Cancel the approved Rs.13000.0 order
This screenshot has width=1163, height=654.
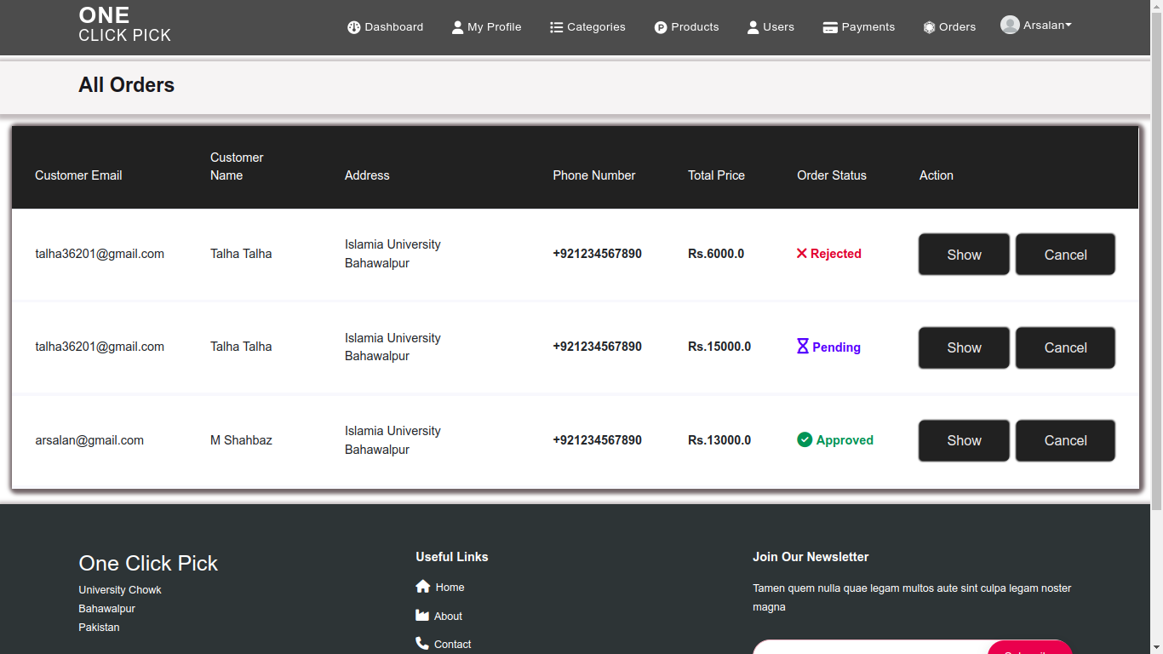click(x=1065, y=440)
